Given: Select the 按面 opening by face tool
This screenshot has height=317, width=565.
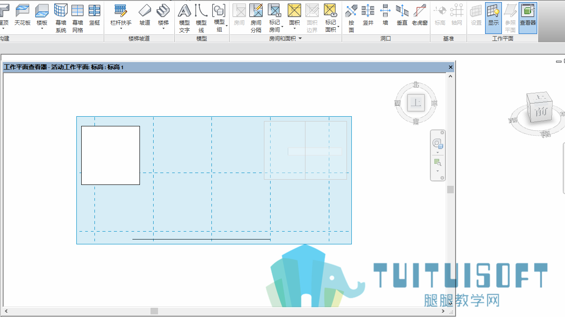Looking at the screenshot, I should click(351, 18).
